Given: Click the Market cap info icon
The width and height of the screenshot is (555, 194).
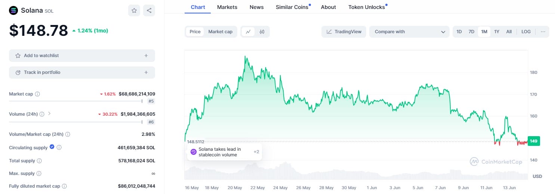Looking at the screenshot, I should click(x=37, y=94).
